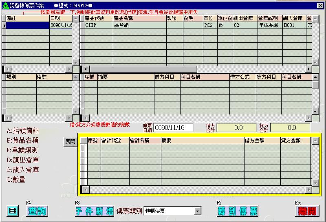Click the 借方科目 column header
326x222 pixels.
click(167, 77)
